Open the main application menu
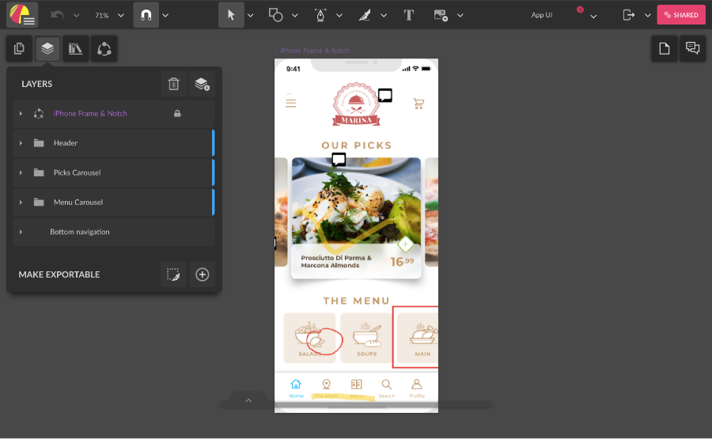The height and width of the screenshot is (439, 712). pos(21,15)
